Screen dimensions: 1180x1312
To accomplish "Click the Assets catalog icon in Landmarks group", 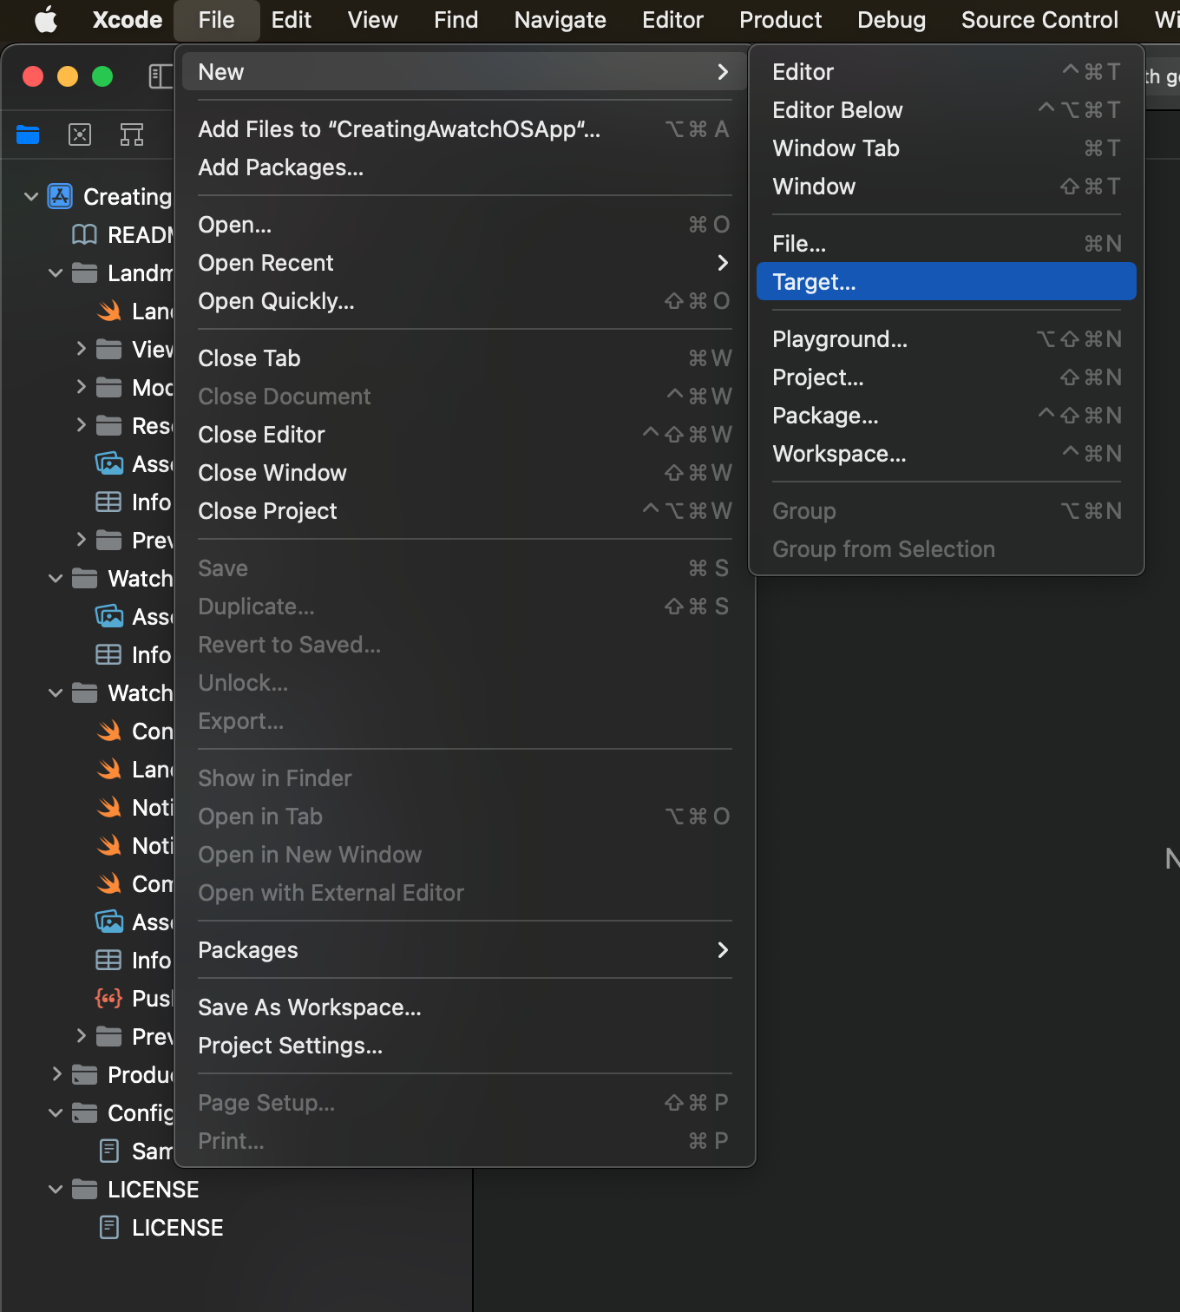I will pyautogui.click(x=108, y=464).
